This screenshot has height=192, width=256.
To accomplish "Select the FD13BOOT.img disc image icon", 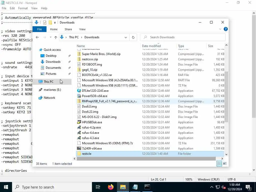I will click(79, 64).
